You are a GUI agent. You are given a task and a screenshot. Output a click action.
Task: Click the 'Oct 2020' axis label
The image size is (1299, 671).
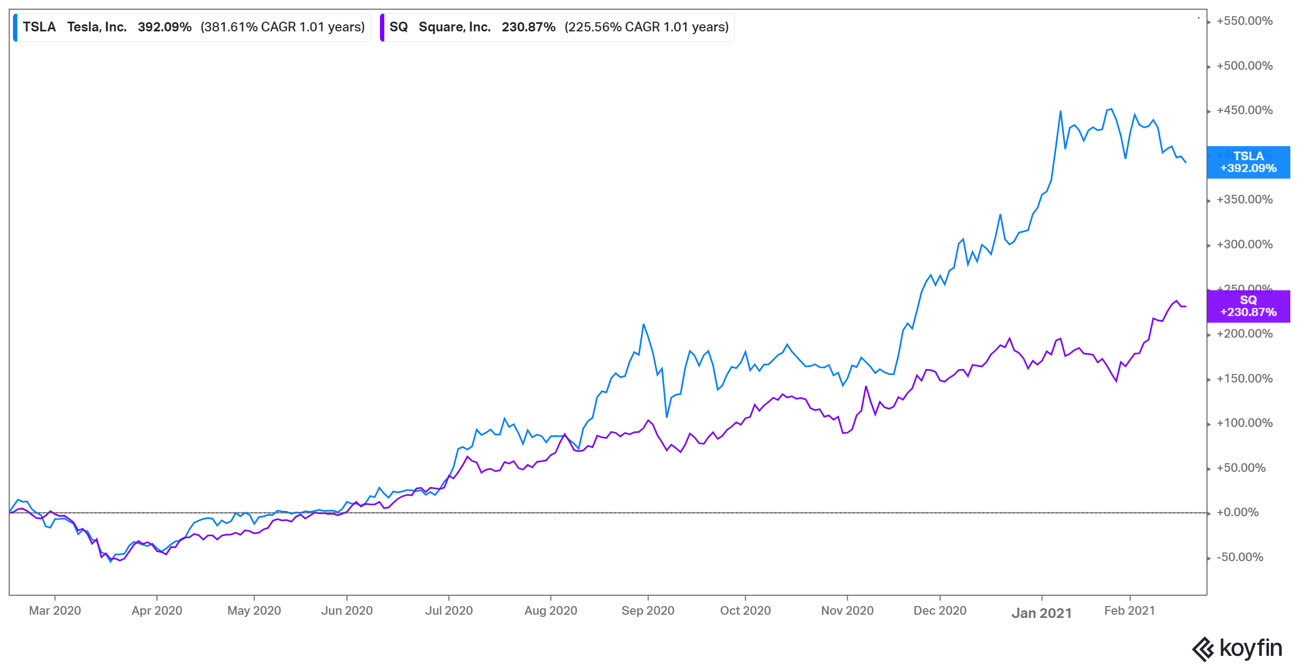tap(745, 610)
